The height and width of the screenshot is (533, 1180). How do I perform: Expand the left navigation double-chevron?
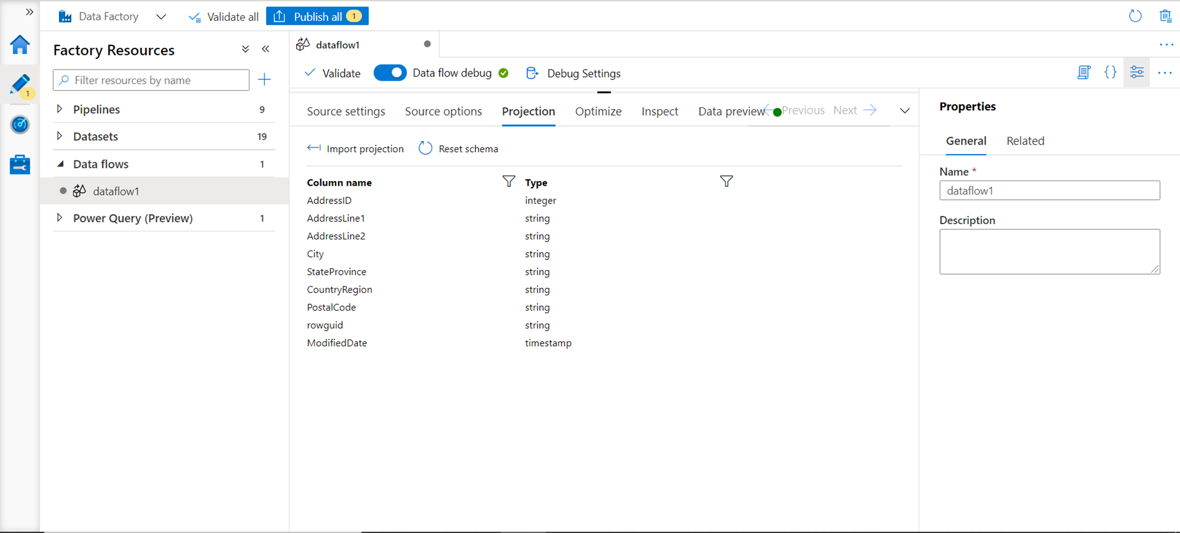pos(29,12)
